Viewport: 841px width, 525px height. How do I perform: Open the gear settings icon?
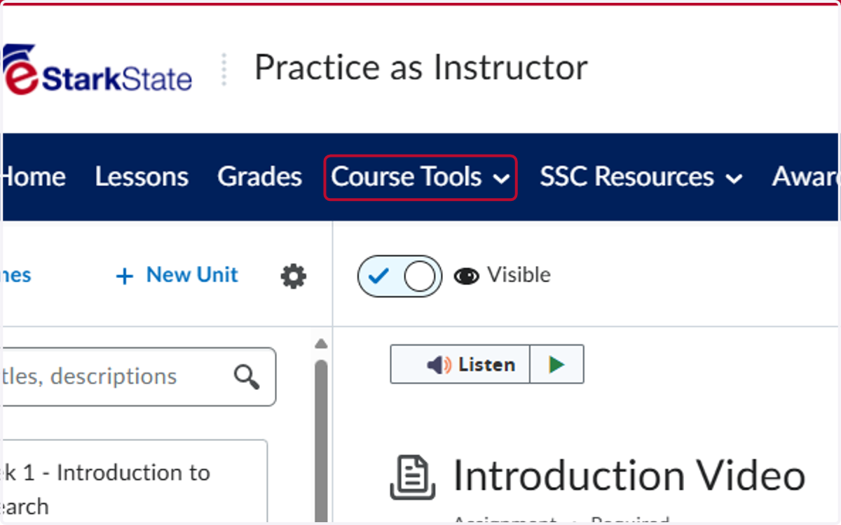coord(294,276)
